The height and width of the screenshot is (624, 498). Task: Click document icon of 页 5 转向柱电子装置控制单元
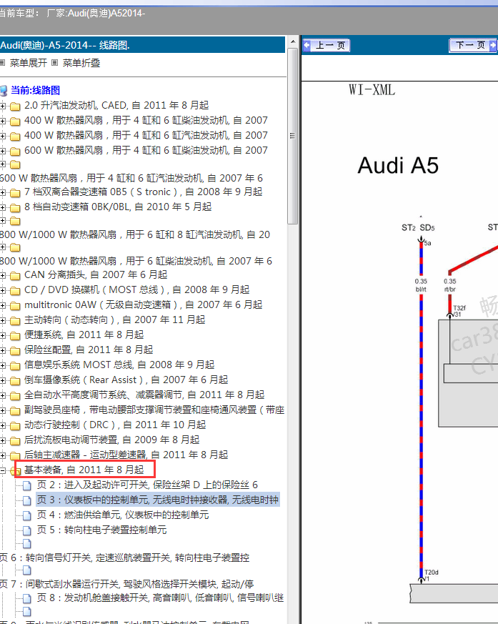tap(27, 530)
